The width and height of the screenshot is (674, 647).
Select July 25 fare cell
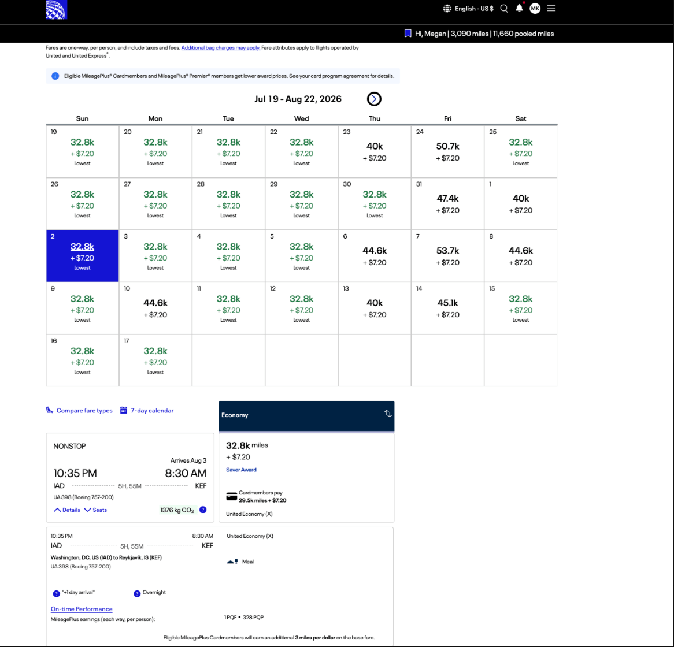pyautogui.click(x=521, y=151)
